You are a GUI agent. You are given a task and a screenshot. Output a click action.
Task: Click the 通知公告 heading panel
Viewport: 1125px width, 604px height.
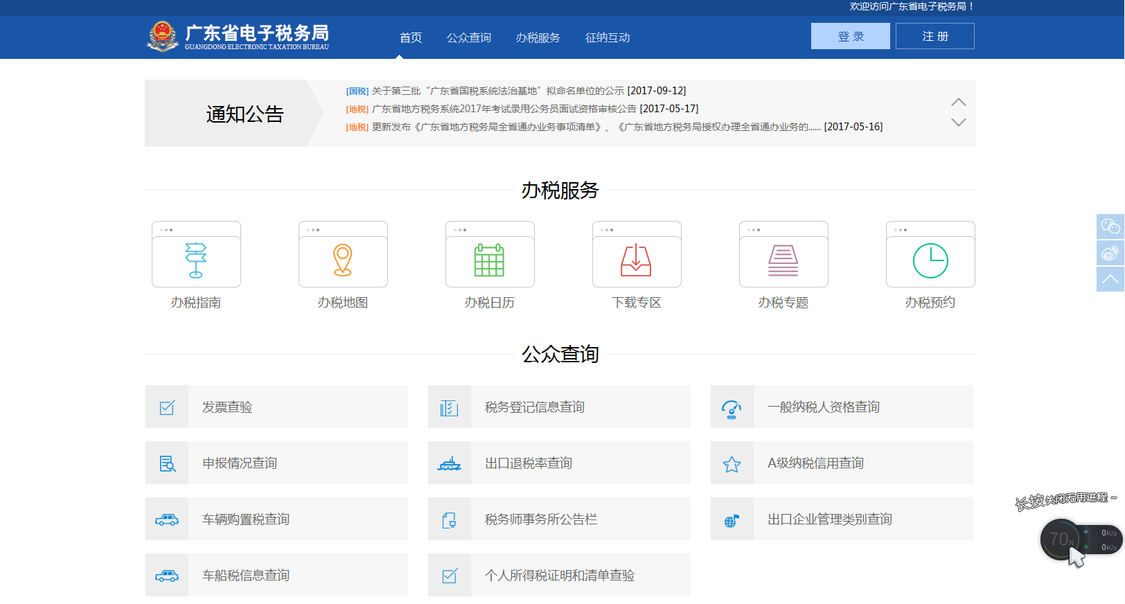[233, 114]
